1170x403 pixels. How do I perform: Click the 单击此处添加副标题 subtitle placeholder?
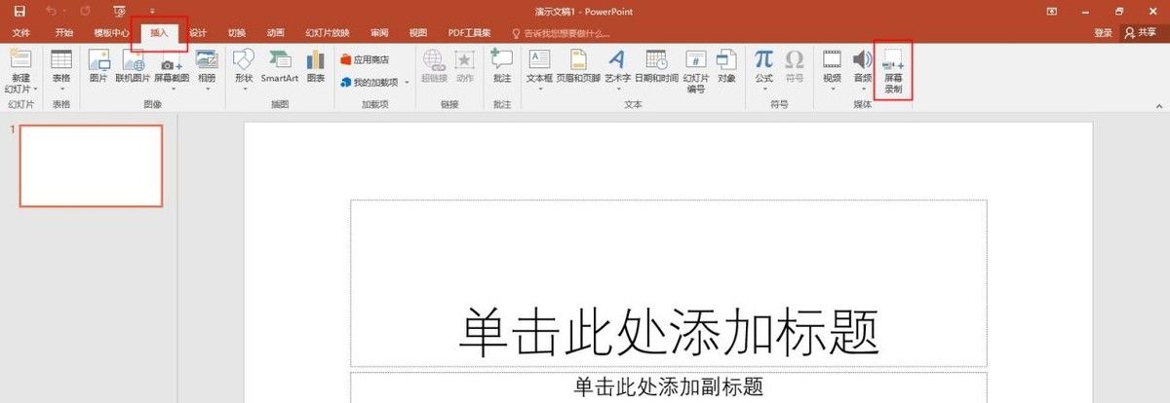point(669,386)
